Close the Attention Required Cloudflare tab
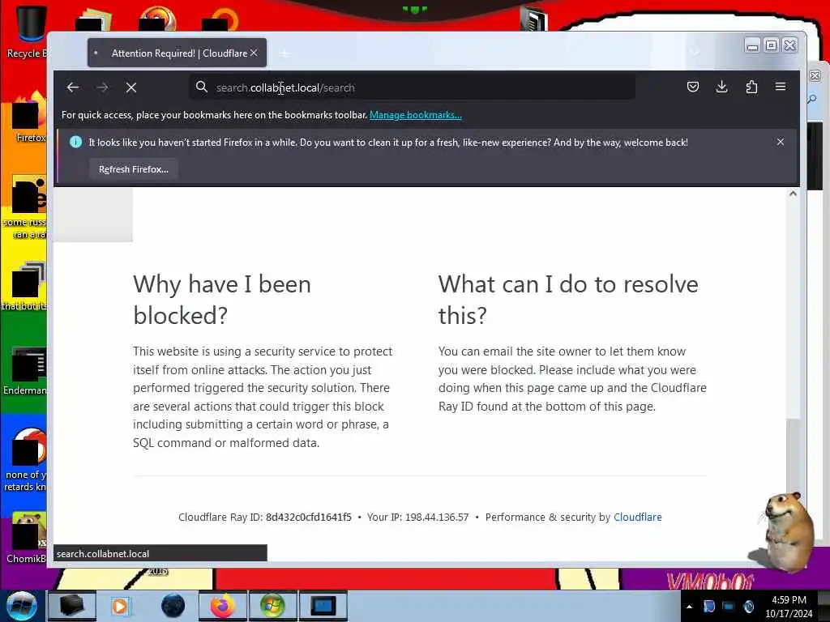 coord(254,53)
